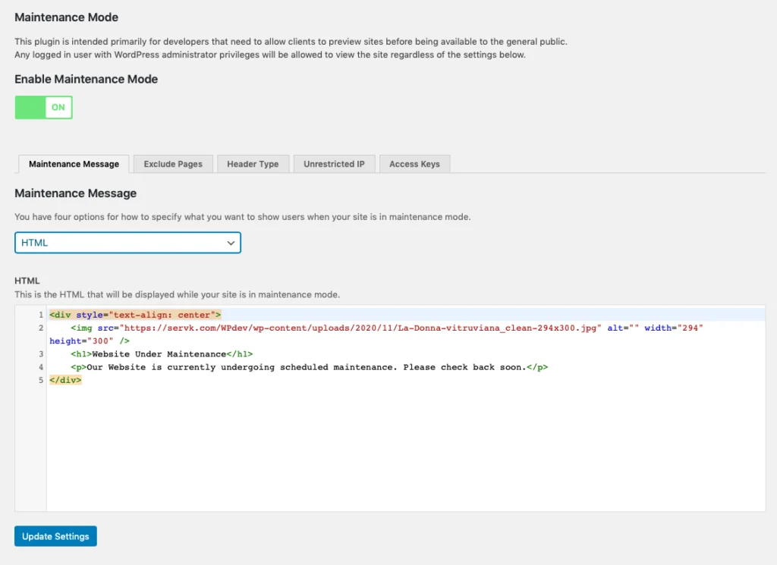Click code line 1 with div style text-align
This screenshot has width=777, height=565.
pos(135,315)
